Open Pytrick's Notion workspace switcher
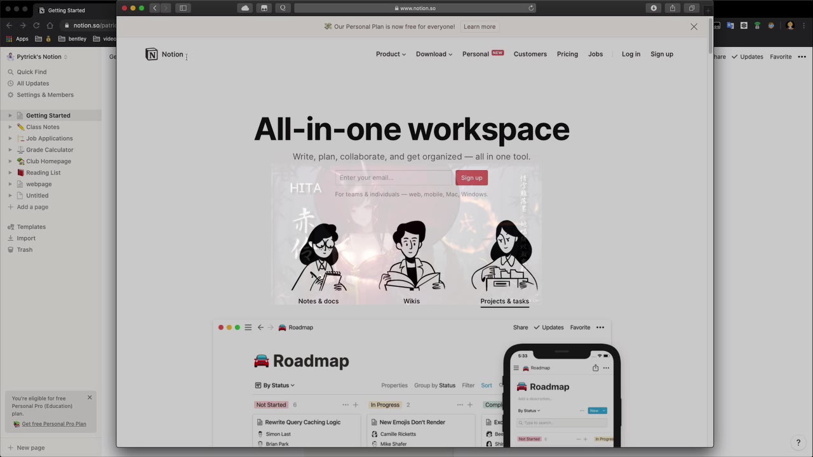The width and height of the screenshot is (813, 457). tap(38, 56)
